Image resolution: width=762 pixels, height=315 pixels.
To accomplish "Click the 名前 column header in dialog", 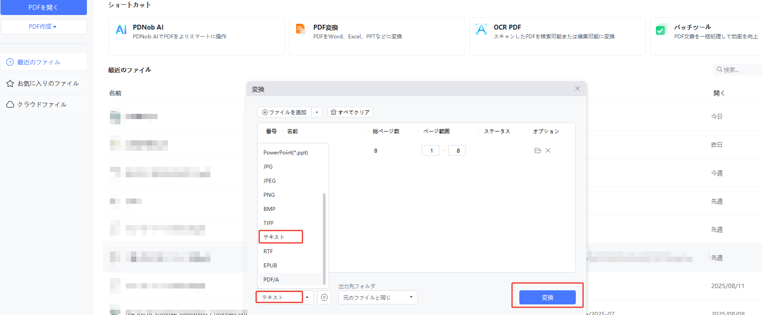I will 293,131.
